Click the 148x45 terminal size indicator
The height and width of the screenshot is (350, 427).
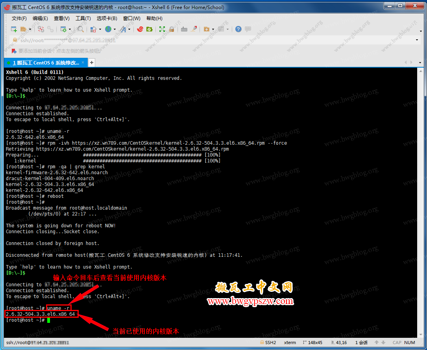[312, 343]
